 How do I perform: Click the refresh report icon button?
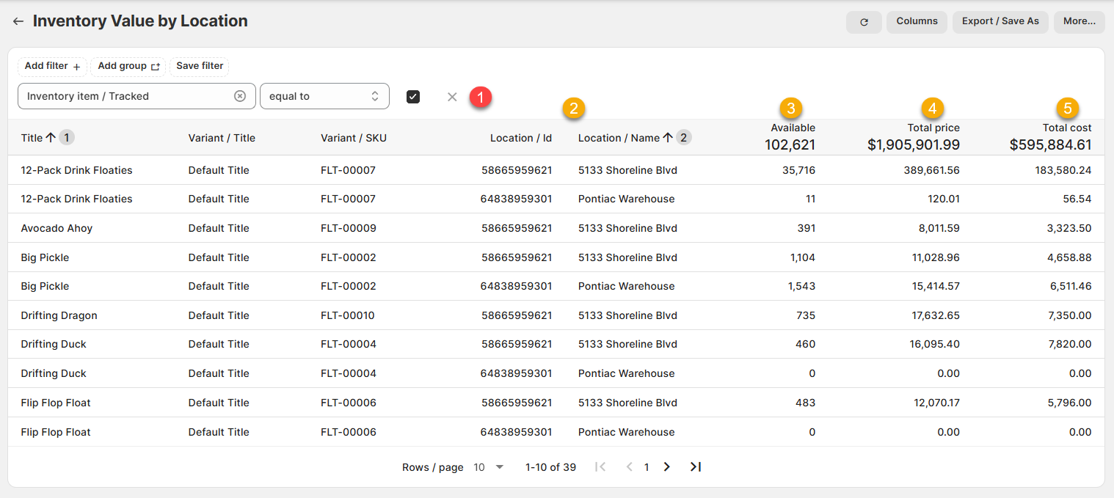[x=864, y=22]
